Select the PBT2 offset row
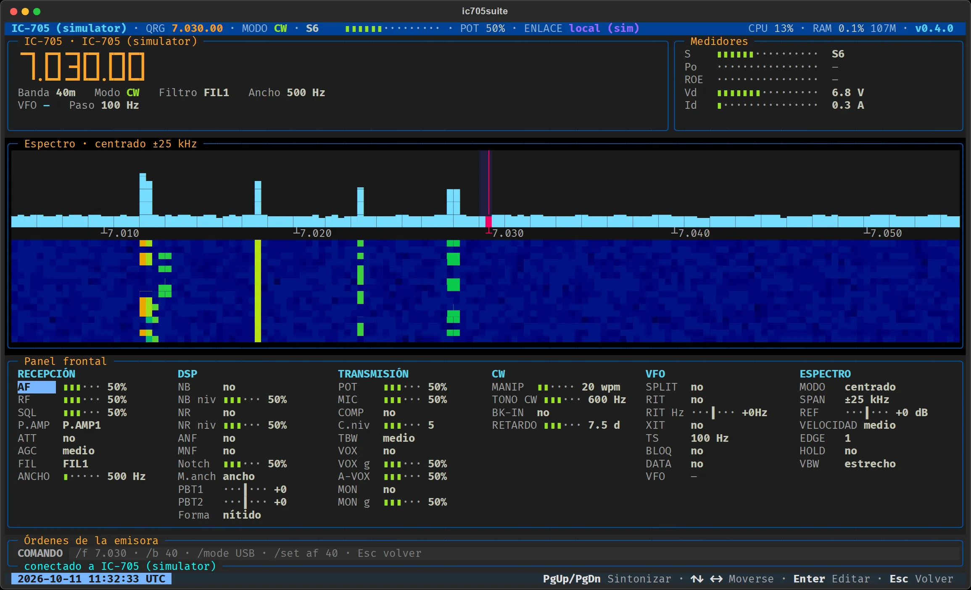This screenshot has height=590, width=971. tap(232, 502)
